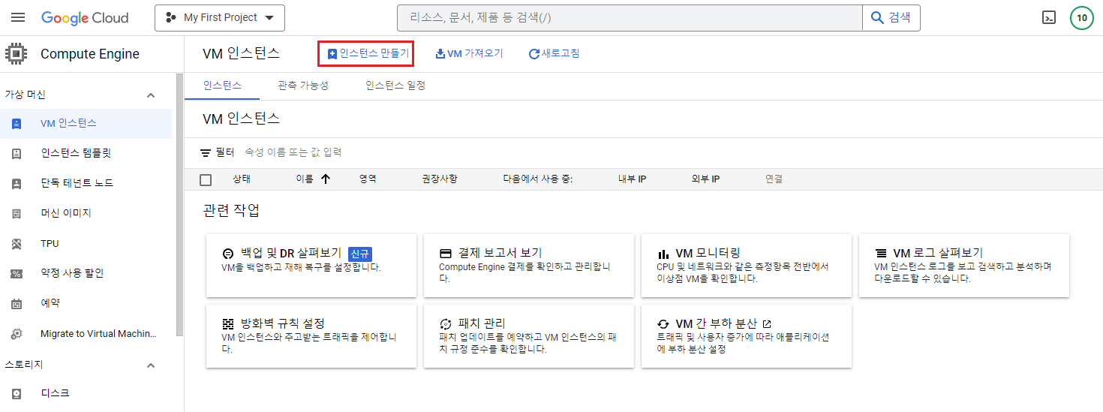Open the hamburger navigation menu
This screenshot has width=1103, height=412.
click(18, 17)
